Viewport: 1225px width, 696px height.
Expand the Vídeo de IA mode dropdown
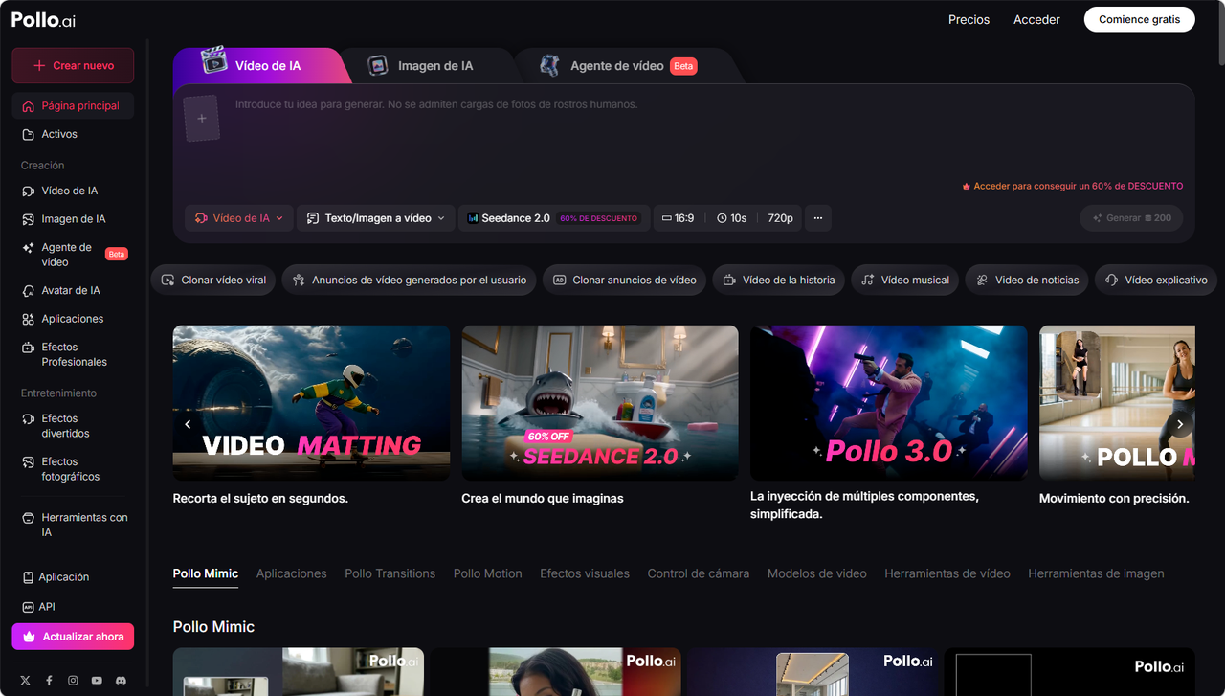(238, 218)
